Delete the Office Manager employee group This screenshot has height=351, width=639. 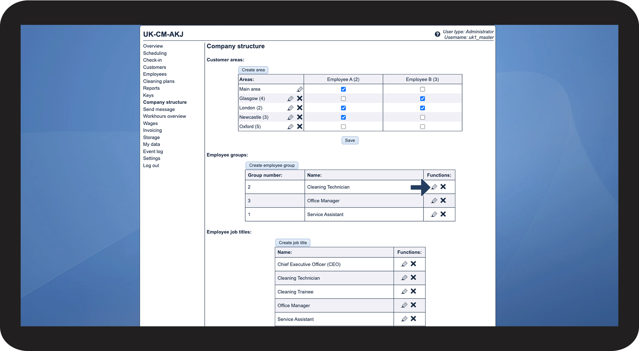click(443, 200)
